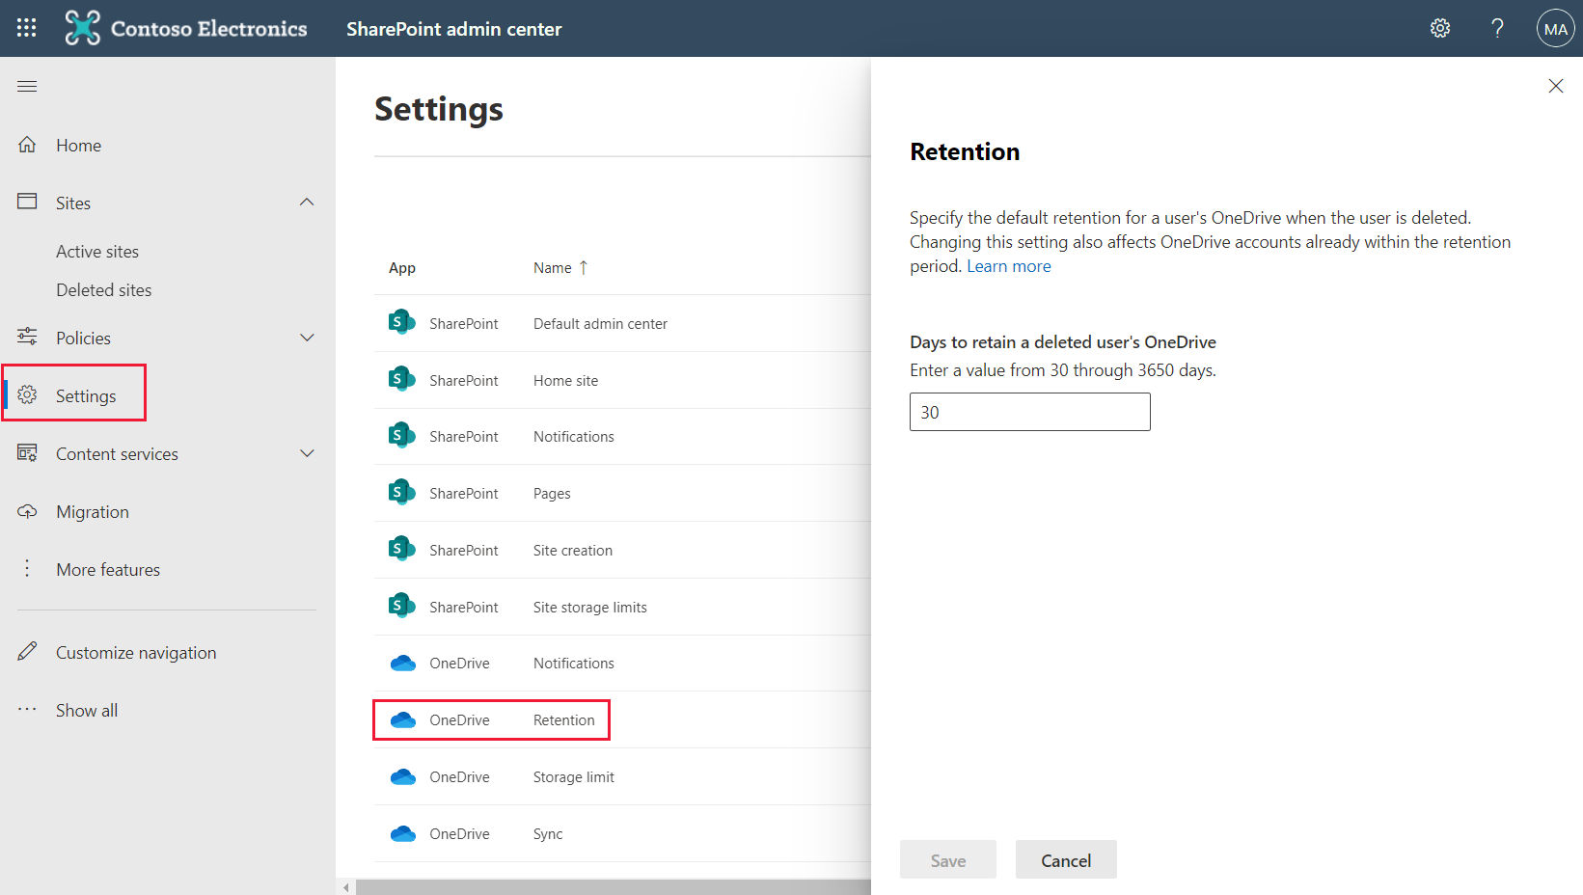Click the More features vertical dots icon
This screenshot has width=1583, height=895.
click(27, 569)
